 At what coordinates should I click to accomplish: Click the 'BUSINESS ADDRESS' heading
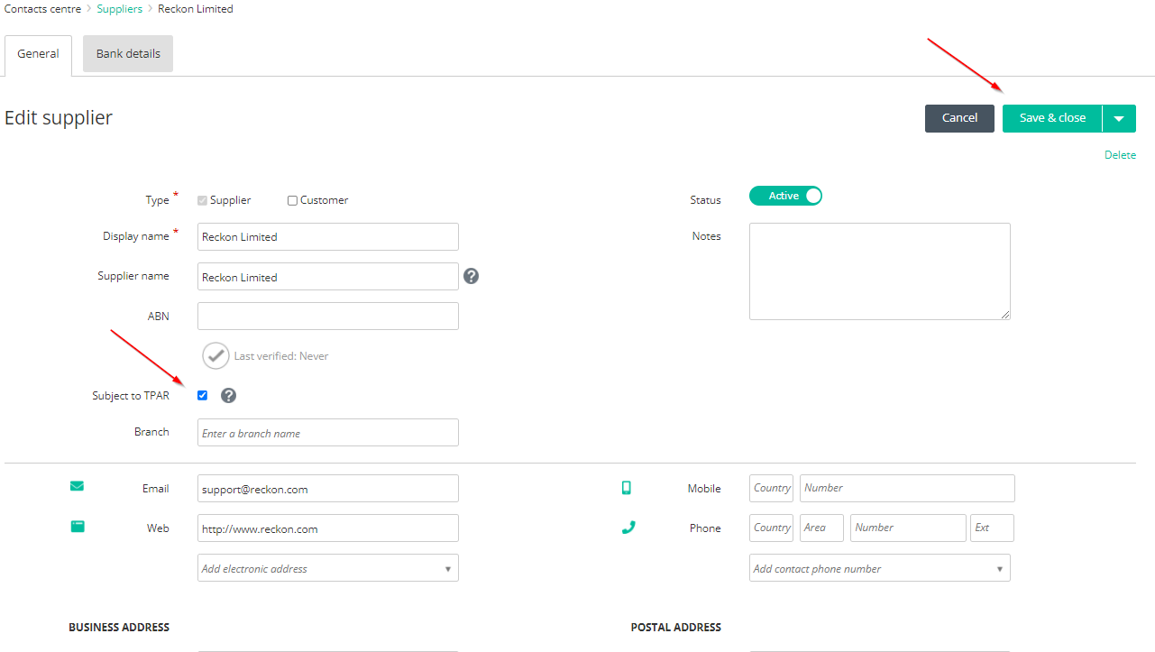click(119, 627)
